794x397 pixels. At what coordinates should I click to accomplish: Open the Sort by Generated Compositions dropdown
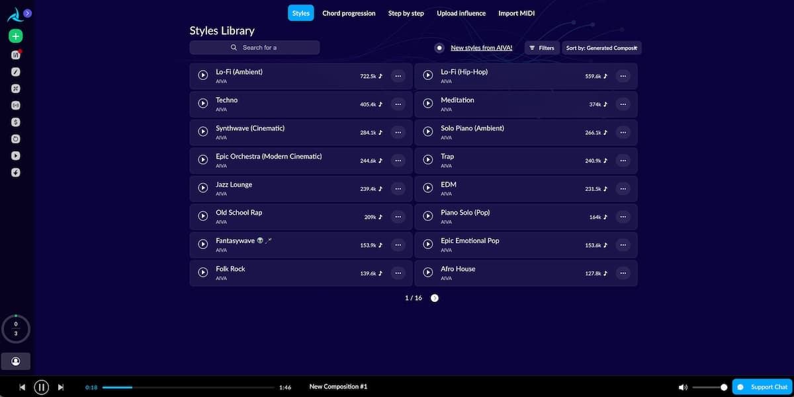click(x=601, y=48)
